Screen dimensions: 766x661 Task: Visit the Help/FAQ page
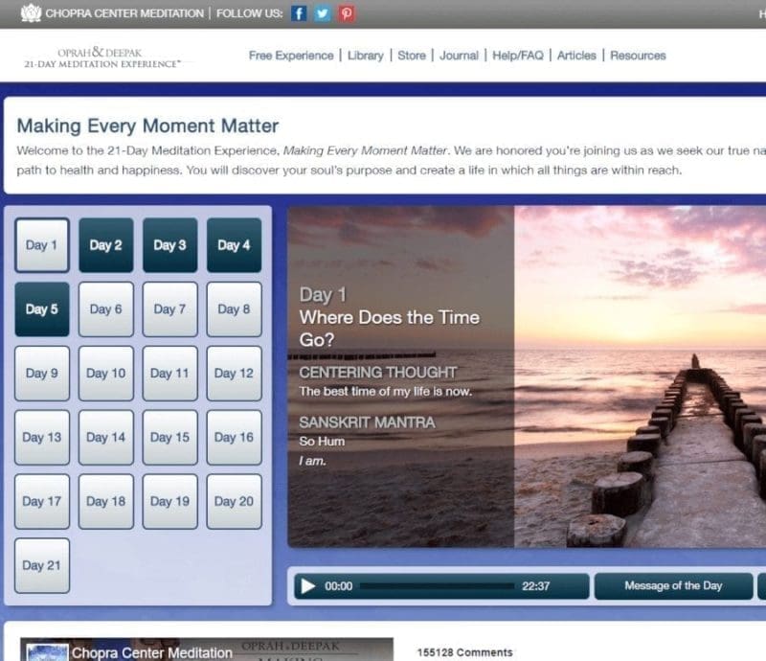[518, 56]
